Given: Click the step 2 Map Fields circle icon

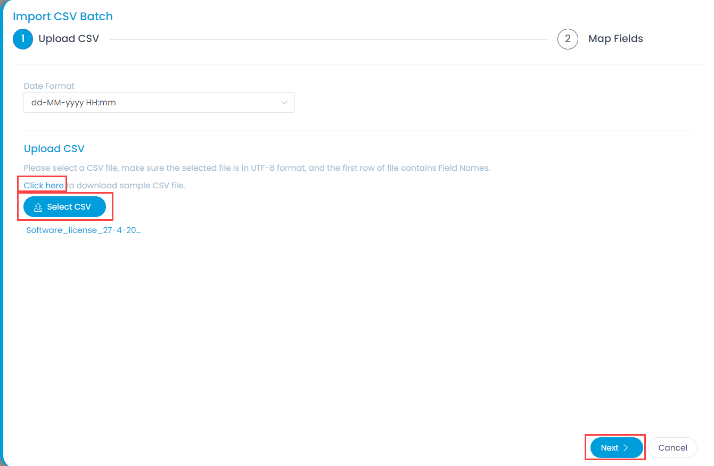Looking at the screenshot, I should coord(568,39).
